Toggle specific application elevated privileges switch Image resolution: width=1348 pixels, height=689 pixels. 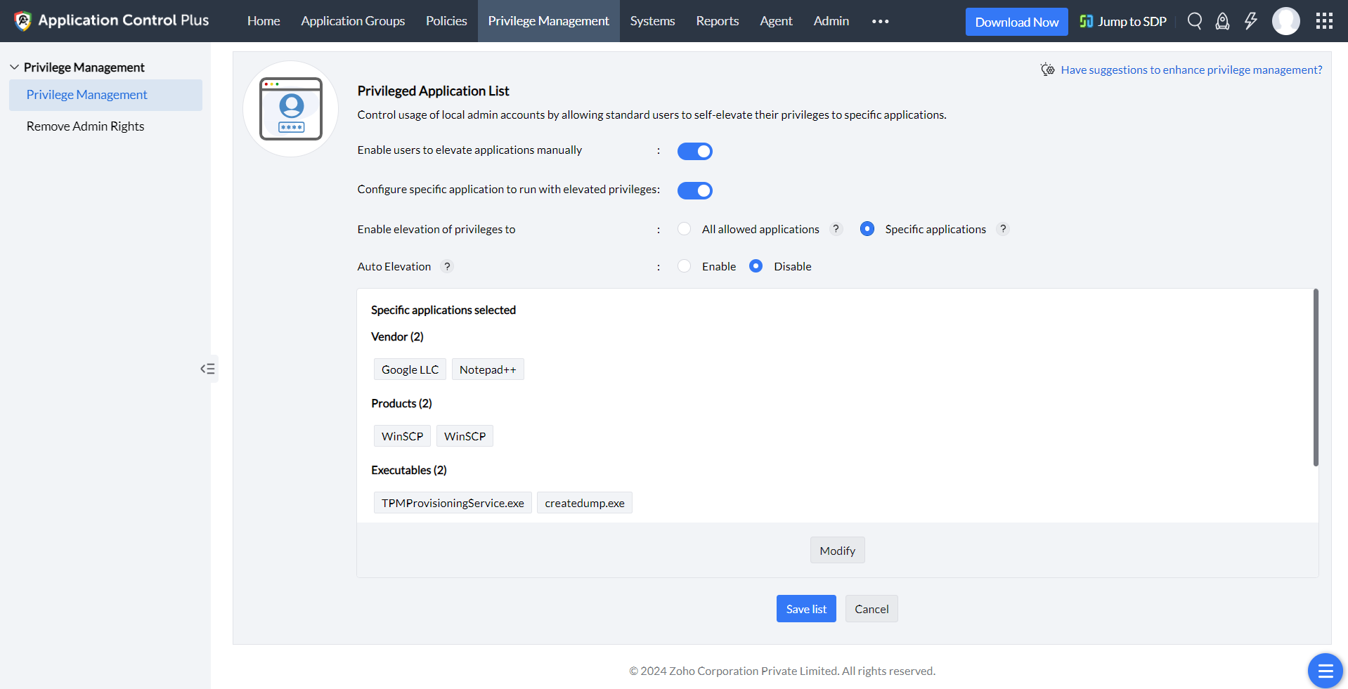pyautogui.click(x=694, y=190)
